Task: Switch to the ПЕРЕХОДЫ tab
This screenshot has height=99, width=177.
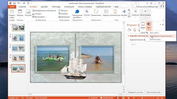Action: 56,7
